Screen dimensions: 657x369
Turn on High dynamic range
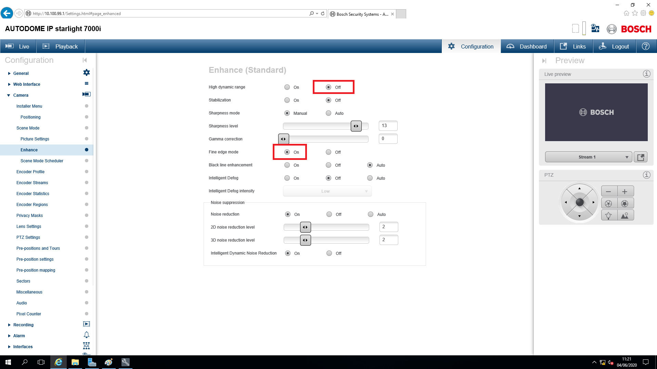click(x=287, y=87)
